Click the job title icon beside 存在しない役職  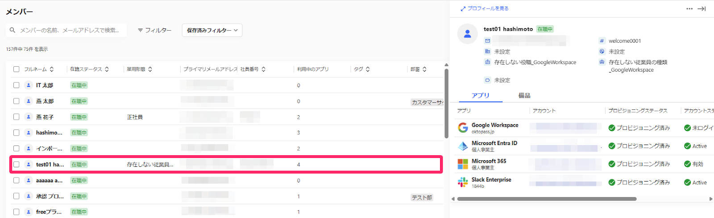488,62
